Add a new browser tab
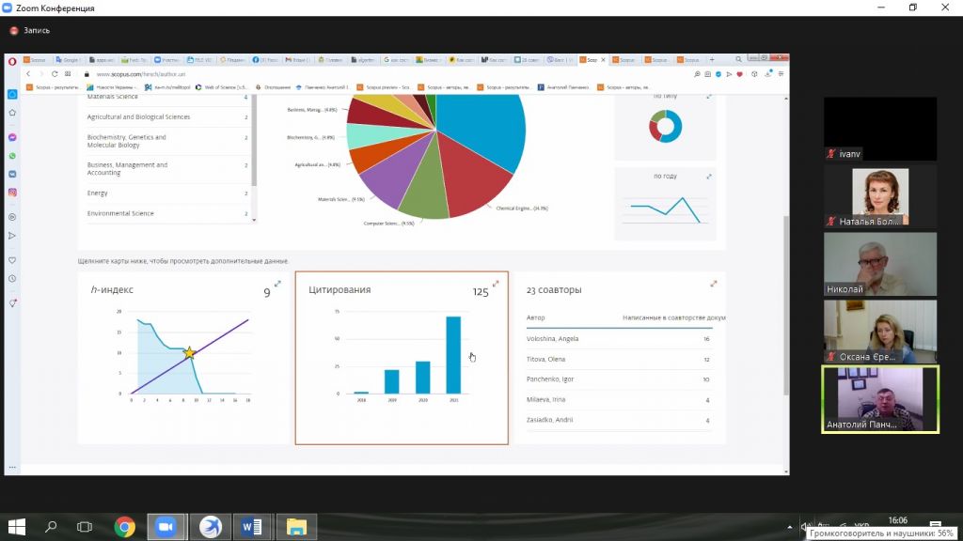The height and width of the screenshot is (541, 963). point(712,59)
